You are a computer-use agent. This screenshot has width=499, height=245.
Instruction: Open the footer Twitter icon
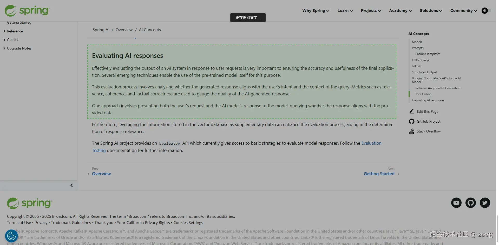tap(485, 203)
